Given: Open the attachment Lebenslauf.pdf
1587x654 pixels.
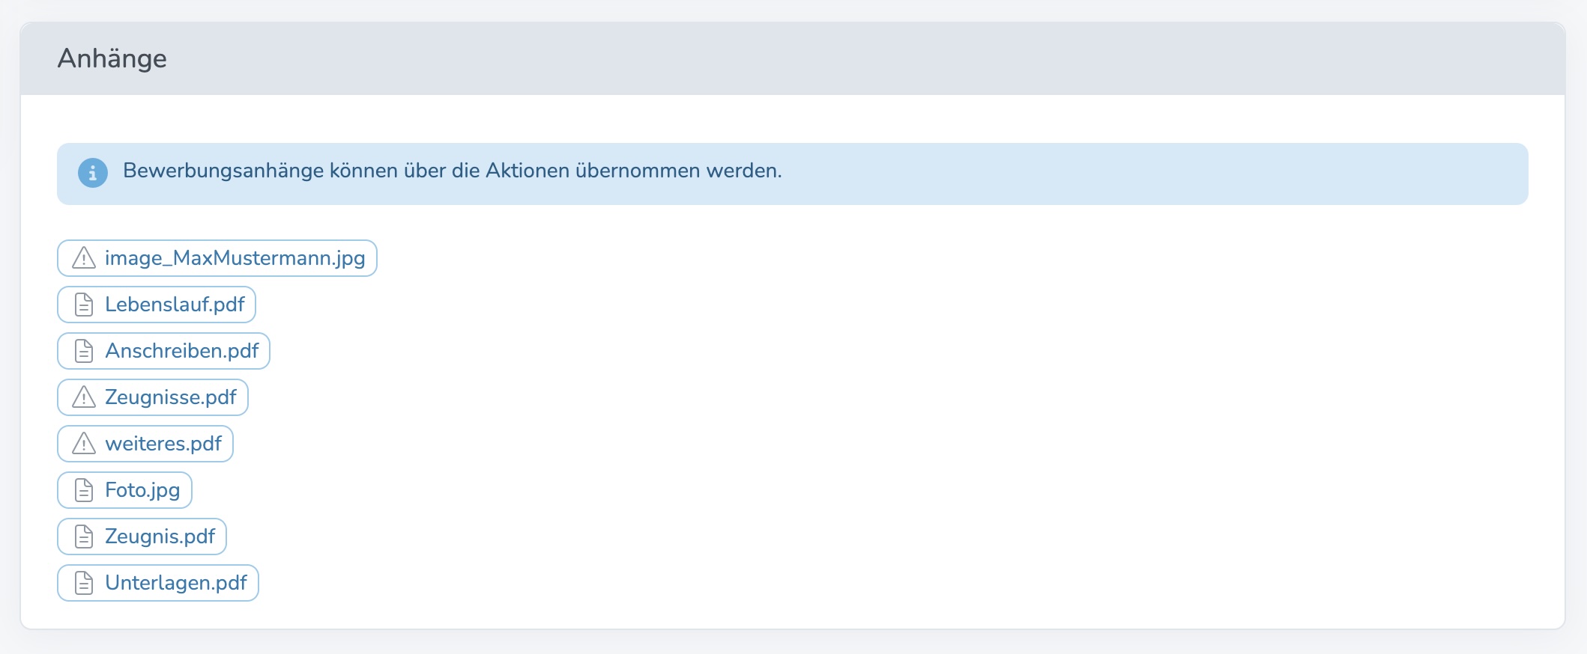Looking at the screenshot, I should [174, 305].
